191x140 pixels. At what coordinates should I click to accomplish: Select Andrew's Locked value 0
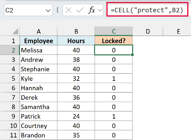[x=113, y=59]
